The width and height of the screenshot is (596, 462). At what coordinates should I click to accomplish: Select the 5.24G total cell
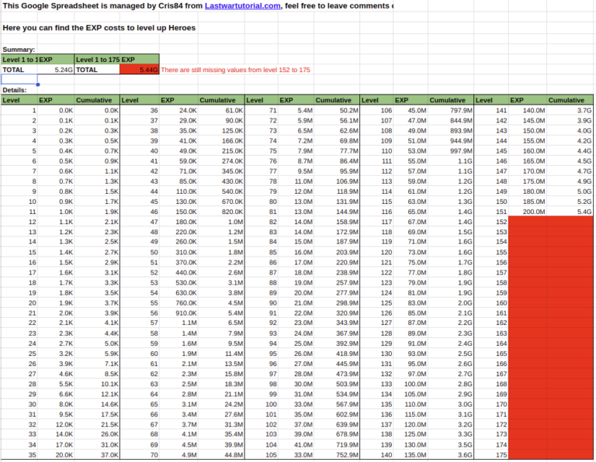[x=56, y=69]
